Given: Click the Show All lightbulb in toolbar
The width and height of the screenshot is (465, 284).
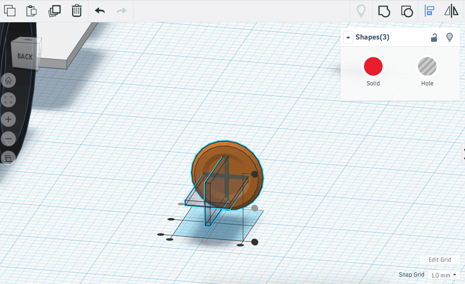Looking at the screenshot, I should click(361, 11).
